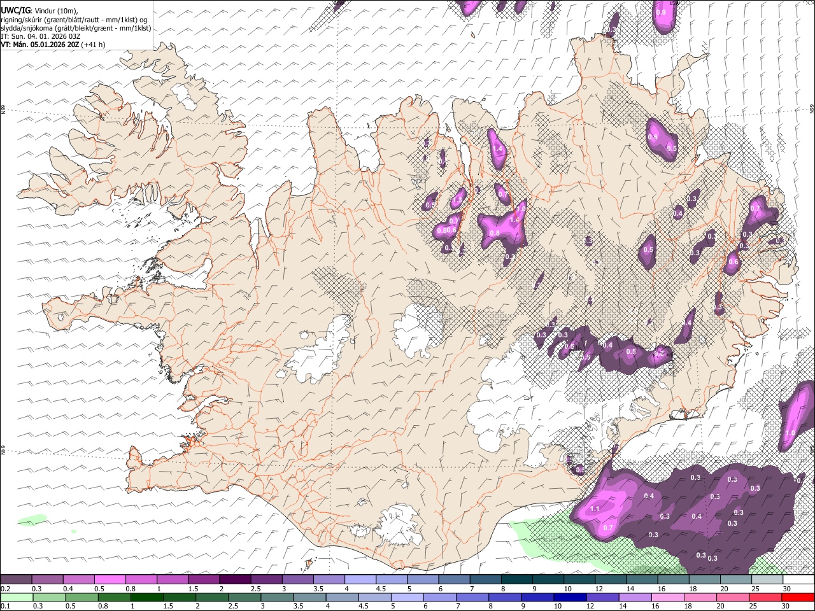Click the palest green lower swatch for 0.1–0.3
This screenshot has width=815, height=611.
tap(17, 597)
